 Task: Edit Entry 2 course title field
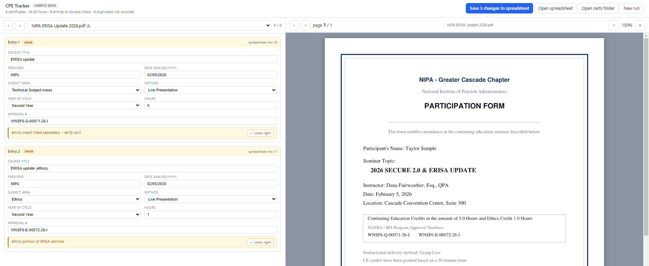[x=142, y=168]
